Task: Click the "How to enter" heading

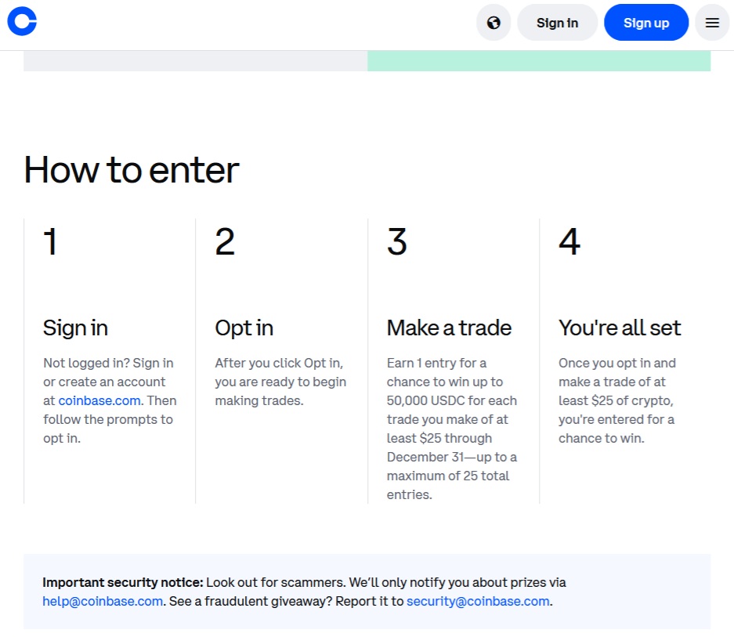Action: pyautogui.click(x=132, y=170)
